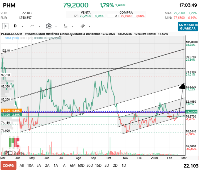The image size is (202, 171).
Task: Expand the D timeframe dropdown
Action: point(22,26)
